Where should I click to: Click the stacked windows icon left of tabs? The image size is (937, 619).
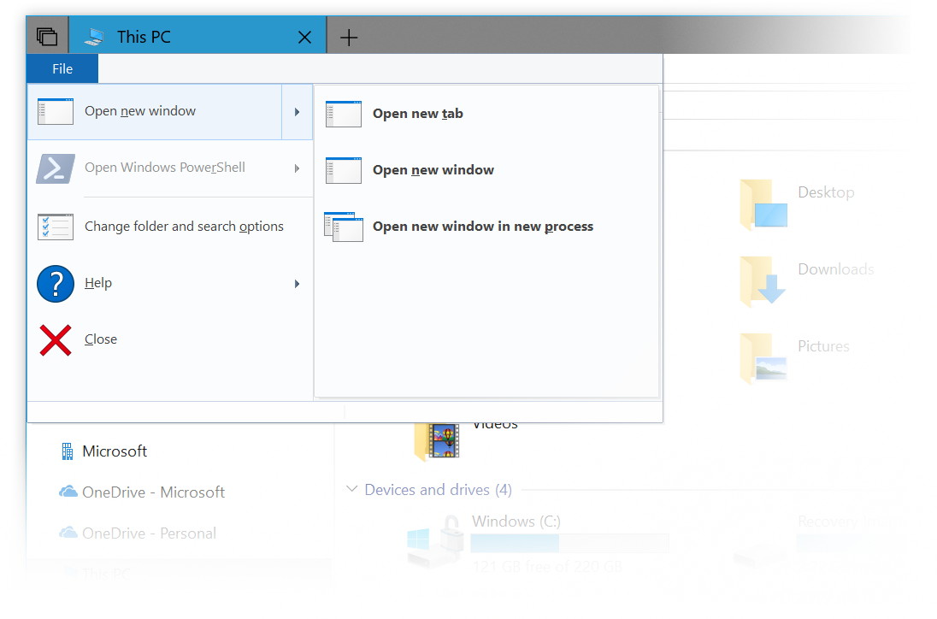47,34
